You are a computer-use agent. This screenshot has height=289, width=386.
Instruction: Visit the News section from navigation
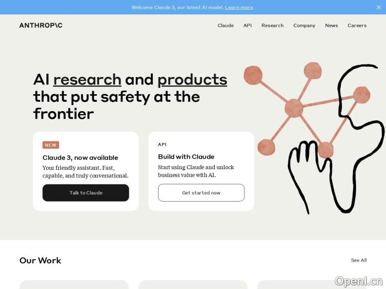[x=331, y=25]
